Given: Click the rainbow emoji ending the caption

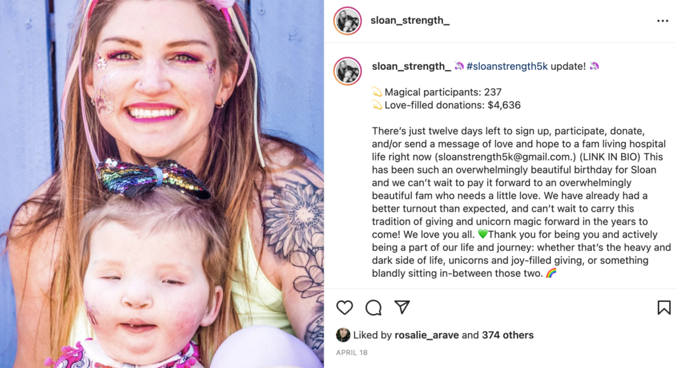Looking at the screenshot, I should [x=552, y=273].
